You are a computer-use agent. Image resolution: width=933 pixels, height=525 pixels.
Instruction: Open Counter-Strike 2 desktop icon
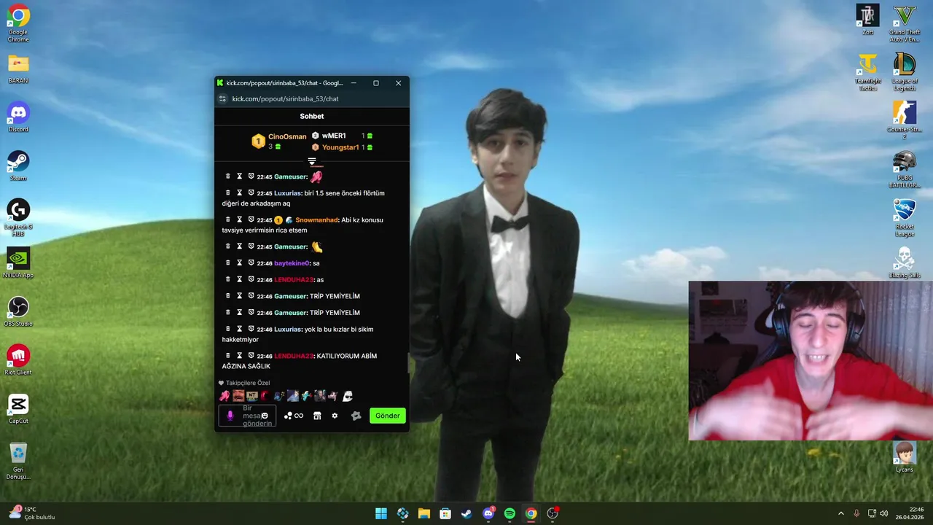click(x=905, y=121)
